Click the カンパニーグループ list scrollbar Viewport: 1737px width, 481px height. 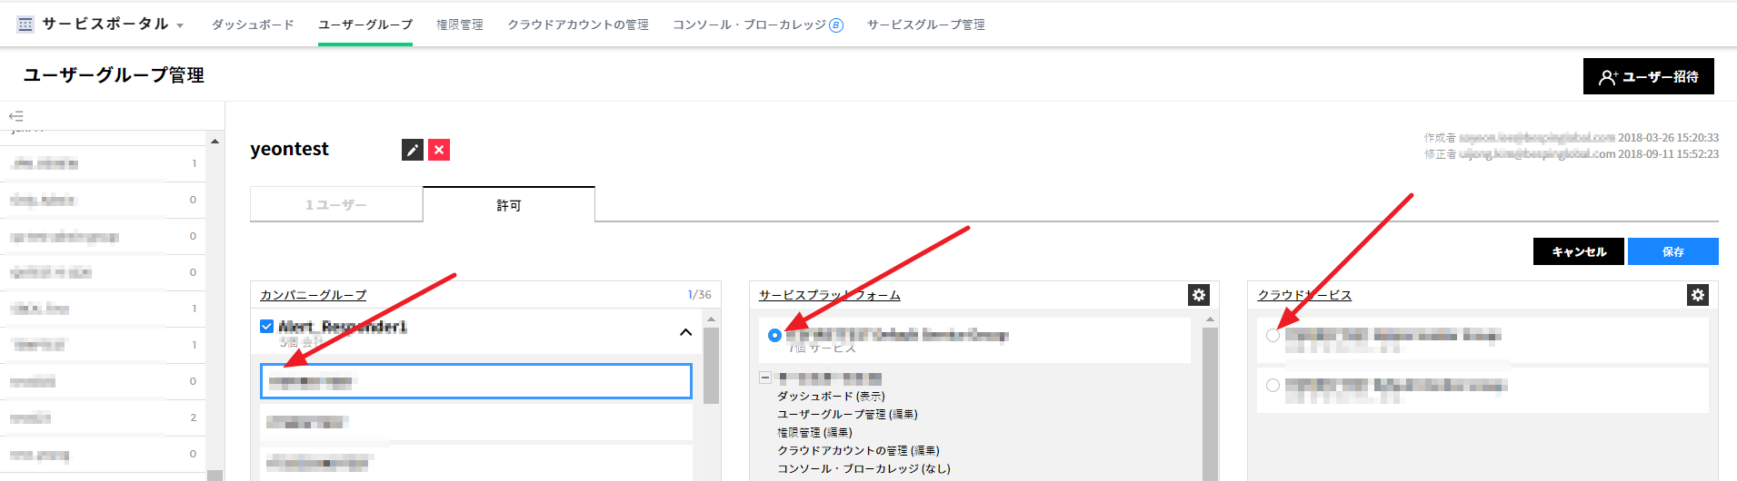[x=711, y=365]
